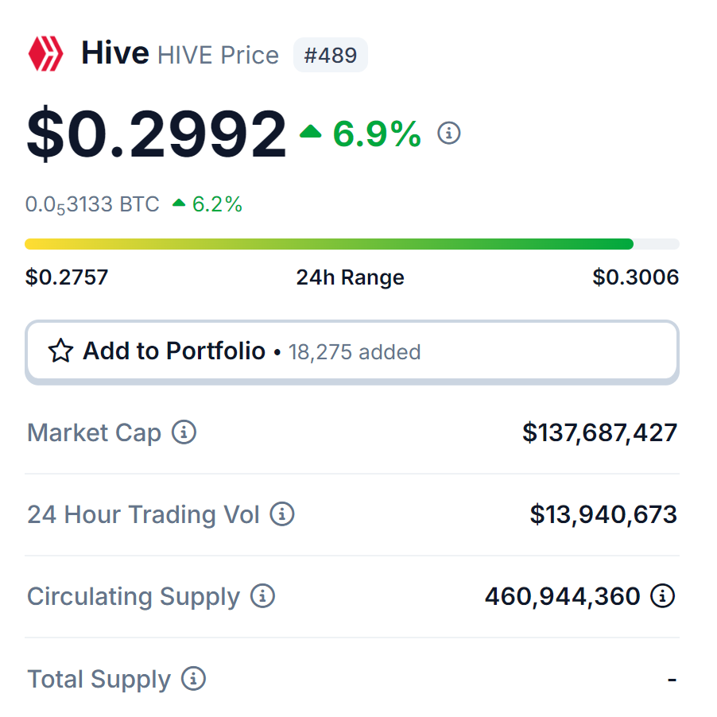Click the 0.0₅3133 BTC price text
The image size is (717, 717).
click(92, 204)
